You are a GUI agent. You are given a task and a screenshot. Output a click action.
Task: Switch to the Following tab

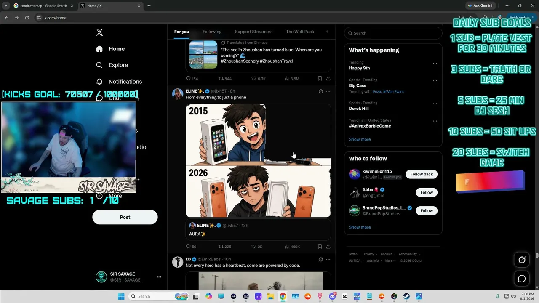[212, 32]
